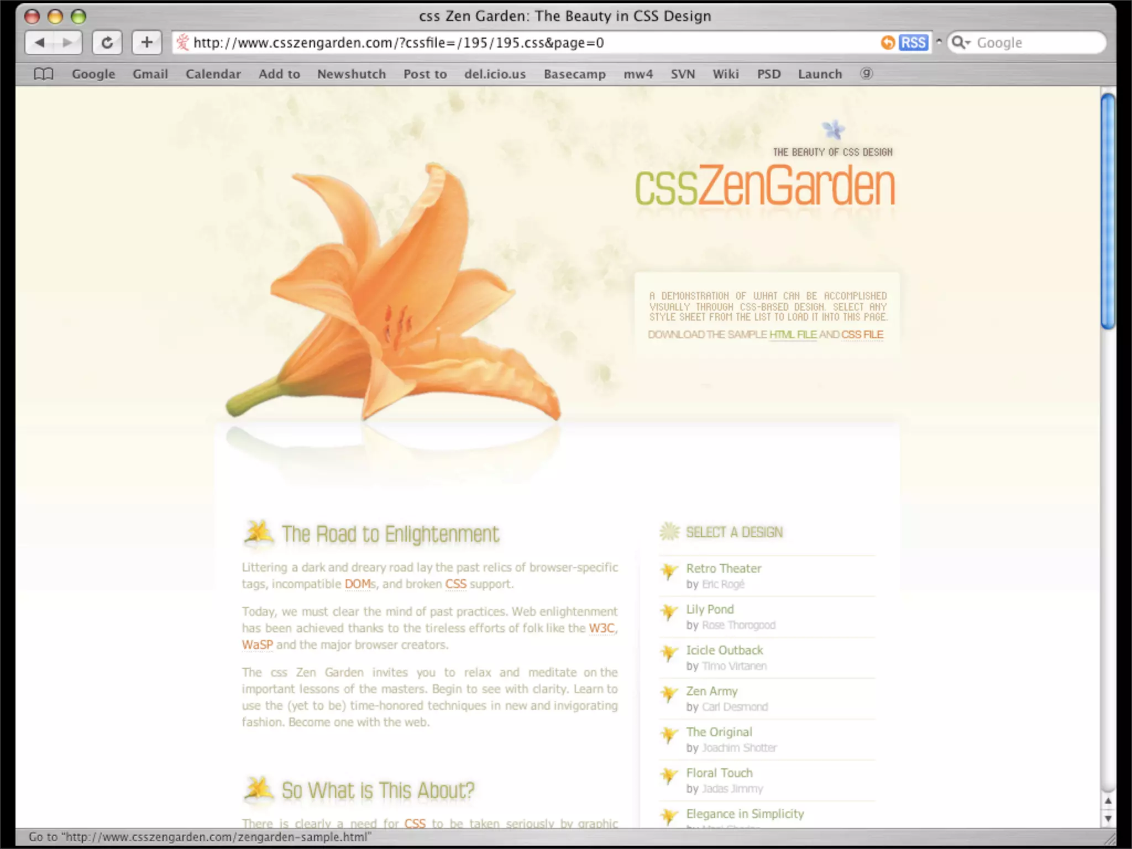Click the blue vertical scrollbar thumb
1132x849 pixels.
coord(1108,212)
